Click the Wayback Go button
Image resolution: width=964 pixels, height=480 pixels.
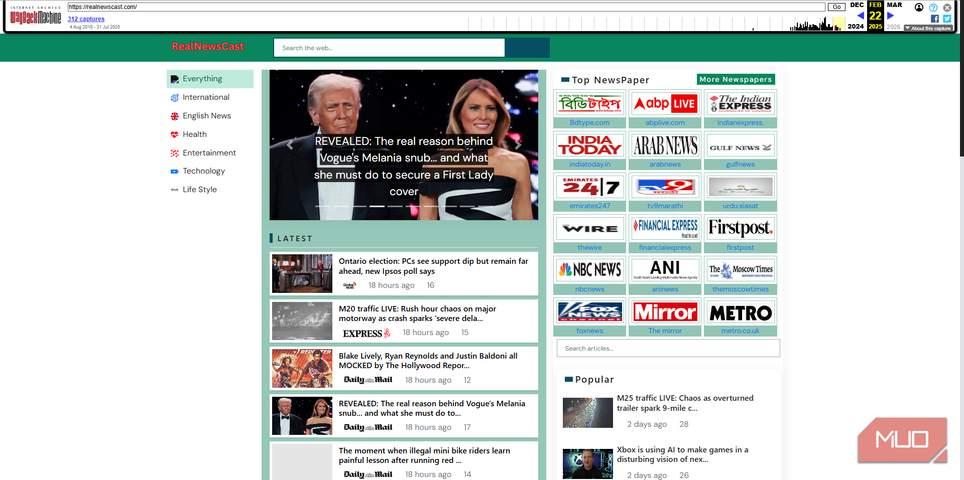[836, 7]
